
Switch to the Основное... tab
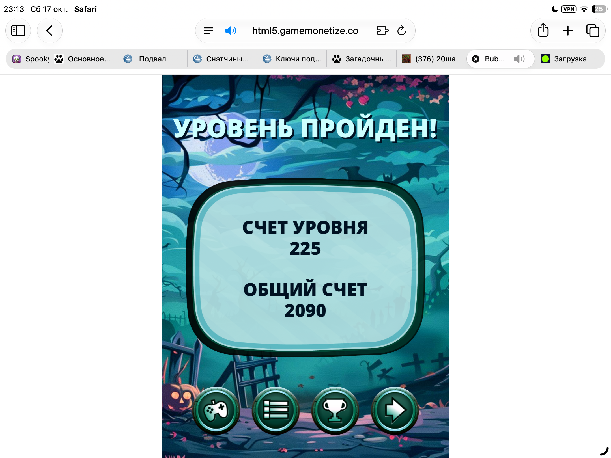click(x=83, y=59)
